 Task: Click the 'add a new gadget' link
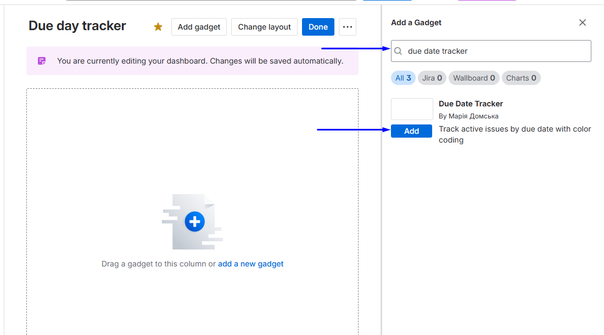click(250, 264)
